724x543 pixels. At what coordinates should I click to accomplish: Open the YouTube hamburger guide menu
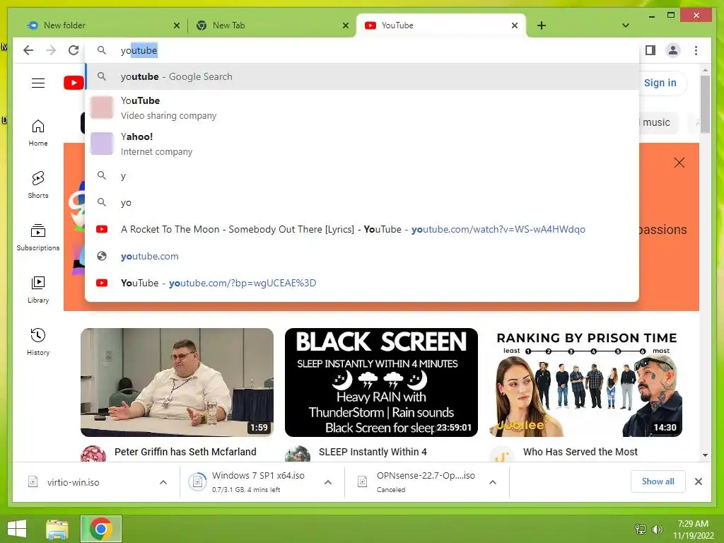click(x=38, y=83)
